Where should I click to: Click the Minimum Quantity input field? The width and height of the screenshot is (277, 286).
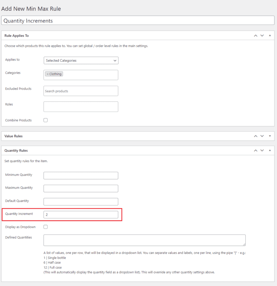[81, 175]
